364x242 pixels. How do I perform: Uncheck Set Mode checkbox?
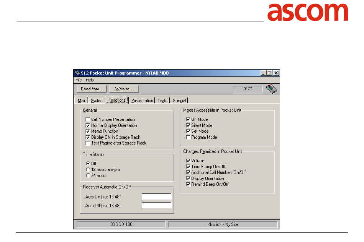(x=188, y=131)
